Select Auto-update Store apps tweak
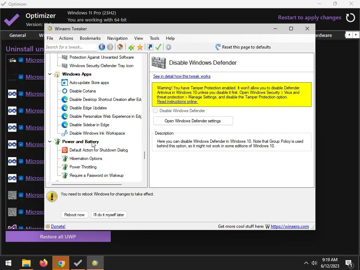The image size is (360, 270). tap(89, 83)
